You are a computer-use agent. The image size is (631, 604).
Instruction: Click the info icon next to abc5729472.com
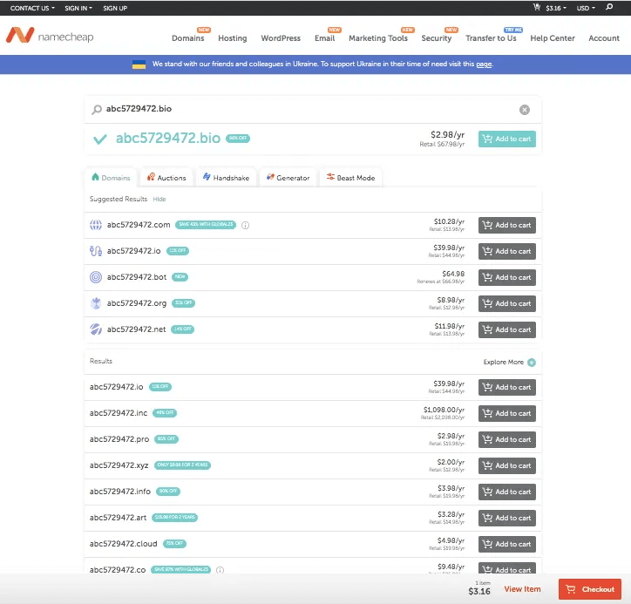point(245,226)
